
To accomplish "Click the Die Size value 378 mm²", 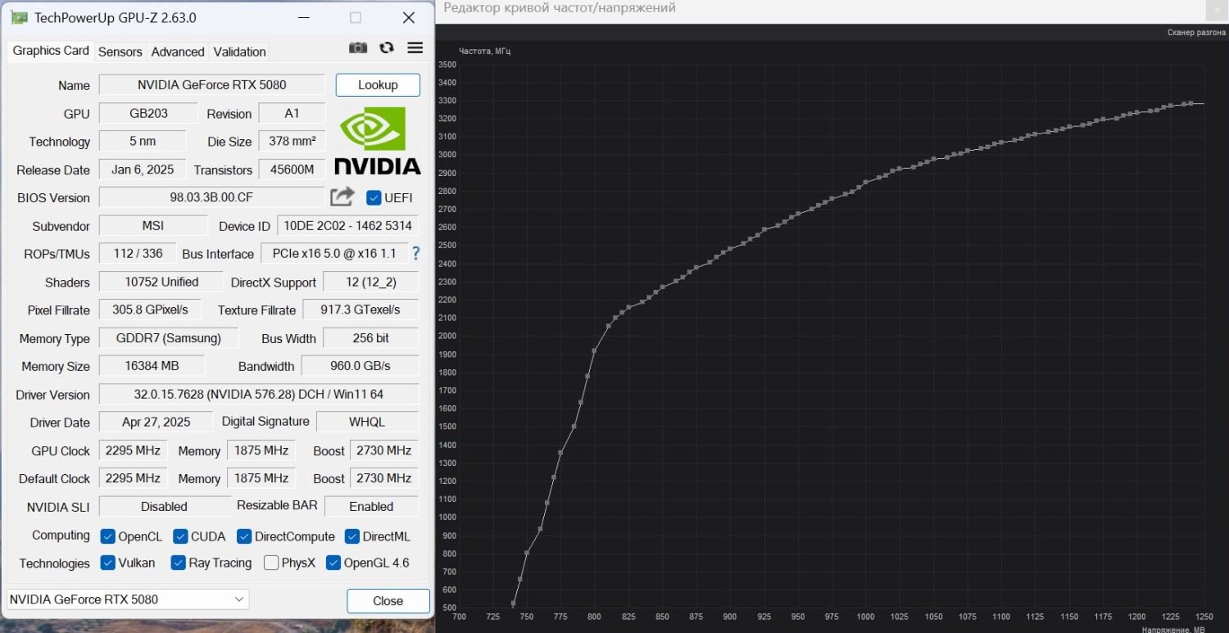I will point(292,141).
